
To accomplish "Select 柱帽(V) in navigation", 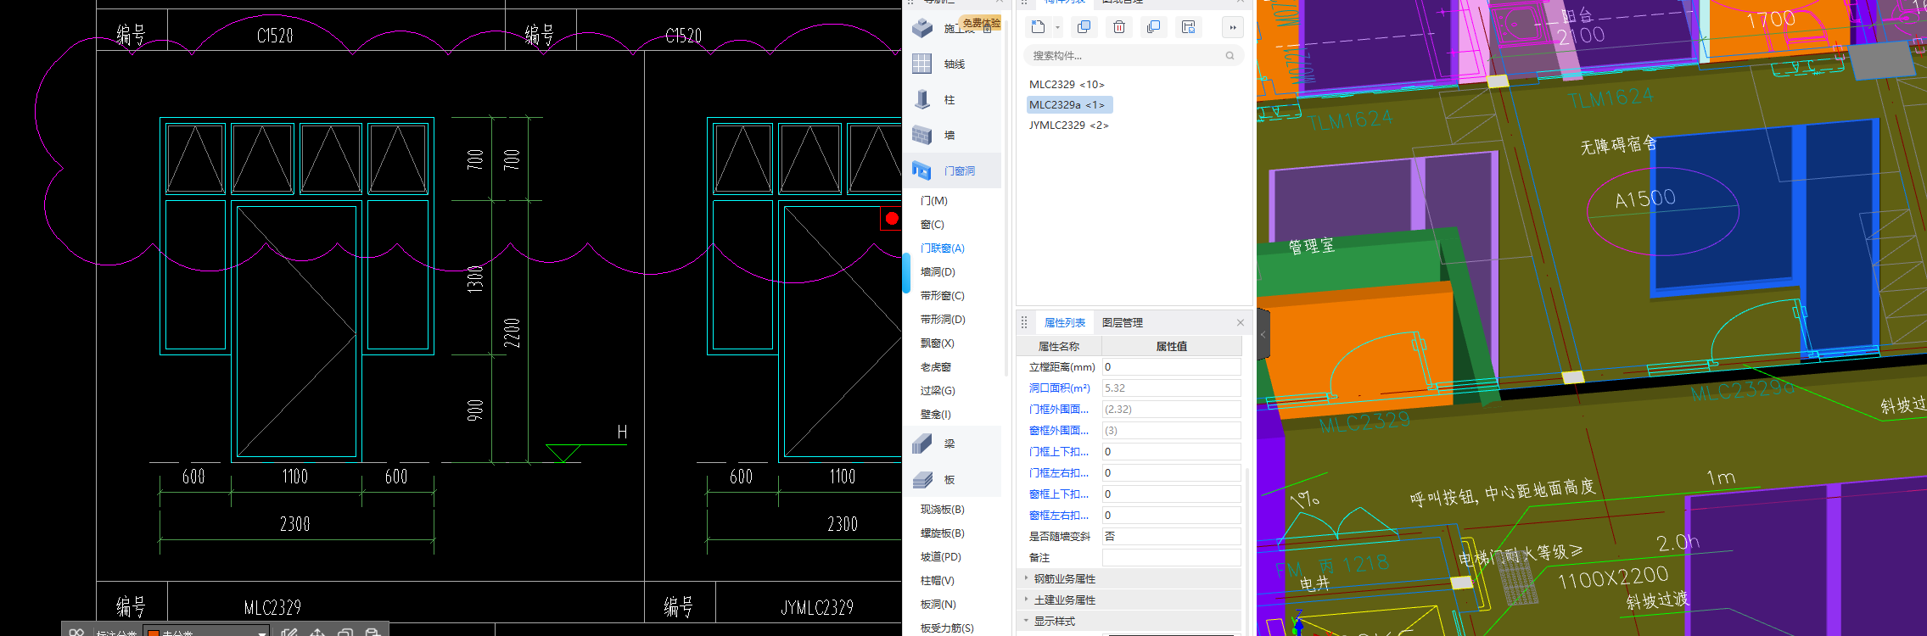I will pos(938,581).
